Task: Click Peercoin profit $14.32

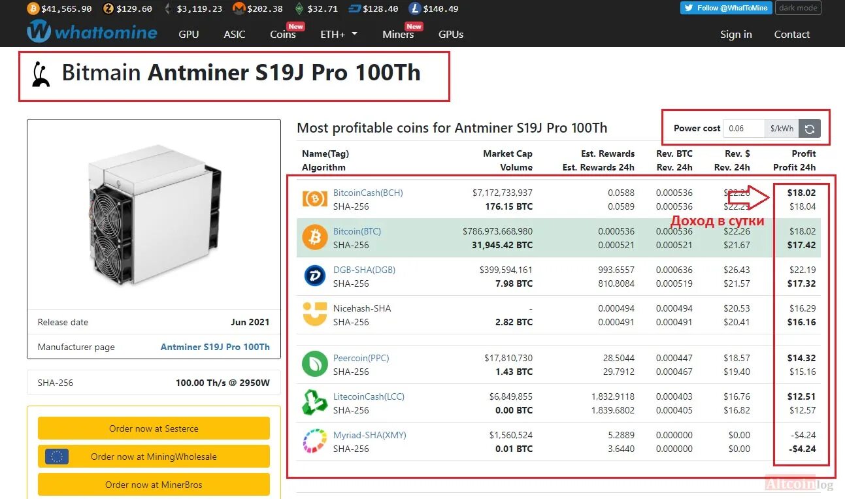Action: (801, 358)
